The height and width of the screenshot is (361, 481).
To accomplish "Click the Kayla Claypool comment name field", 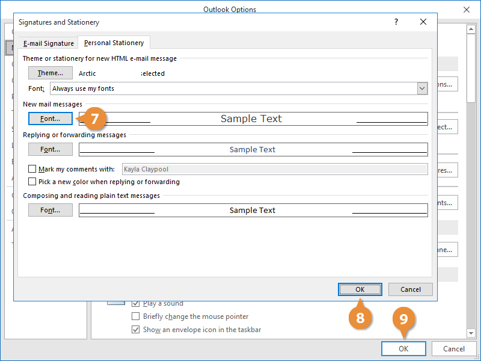I will point(275,170).
